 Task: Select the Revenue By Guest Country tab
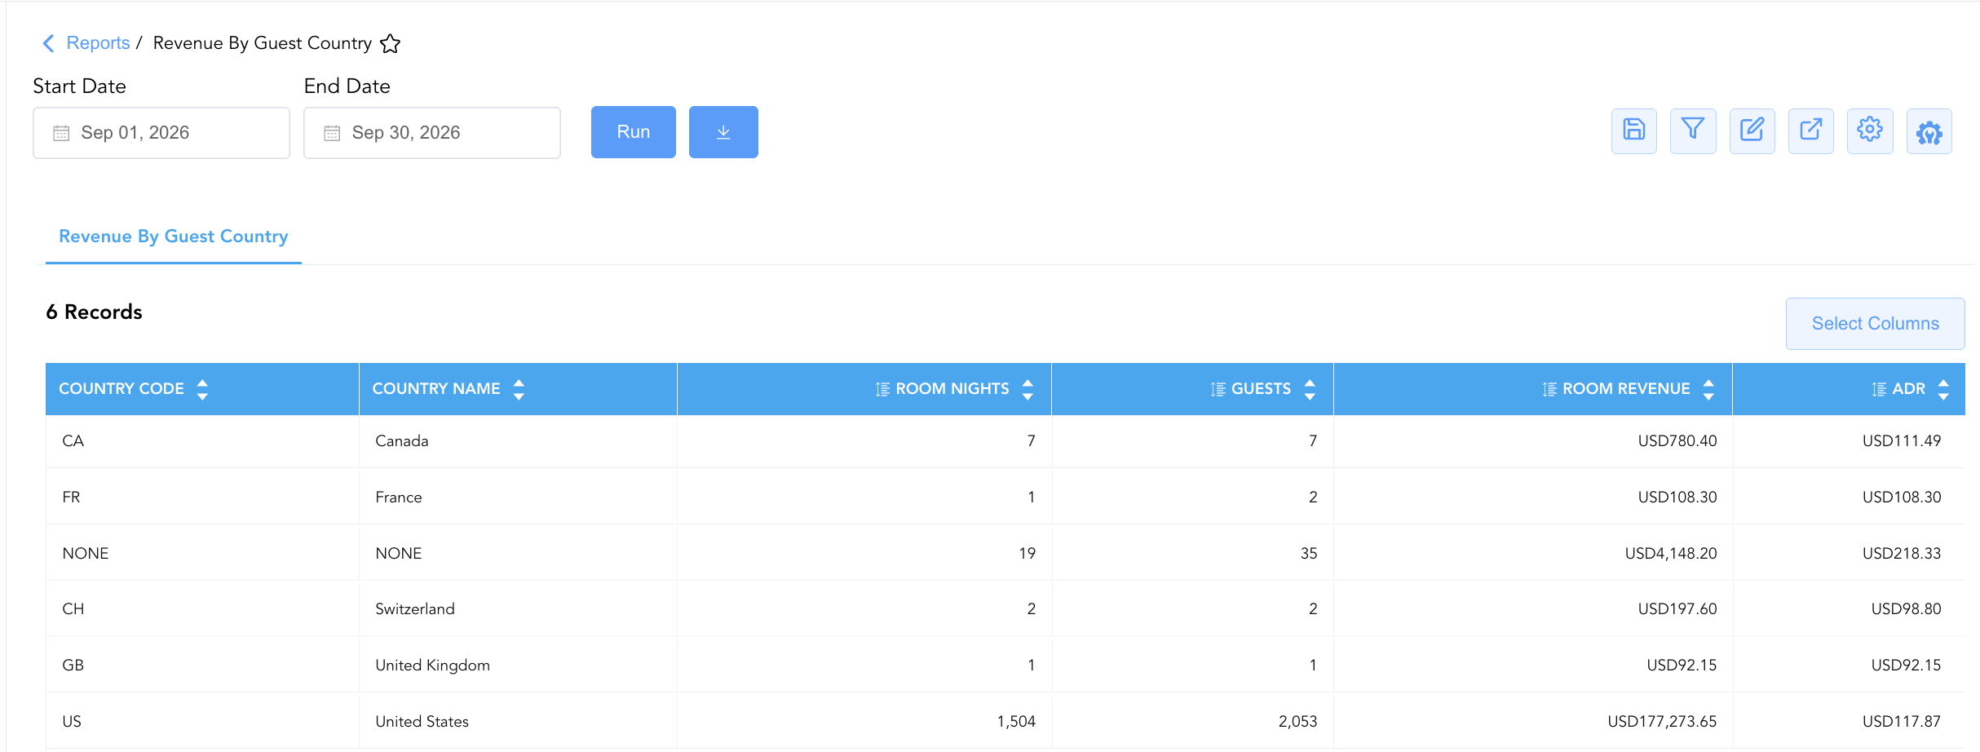(x=174, y=237)
